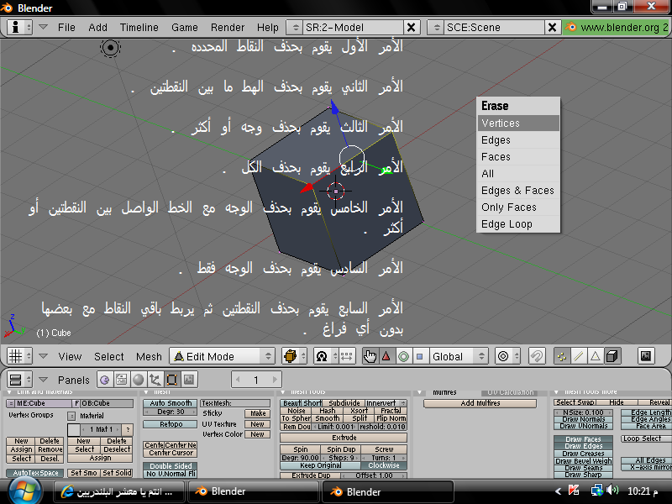The image size is (672, 504).
Task: Delete the SR:2-Model screen with X
Action: (411, 28)
